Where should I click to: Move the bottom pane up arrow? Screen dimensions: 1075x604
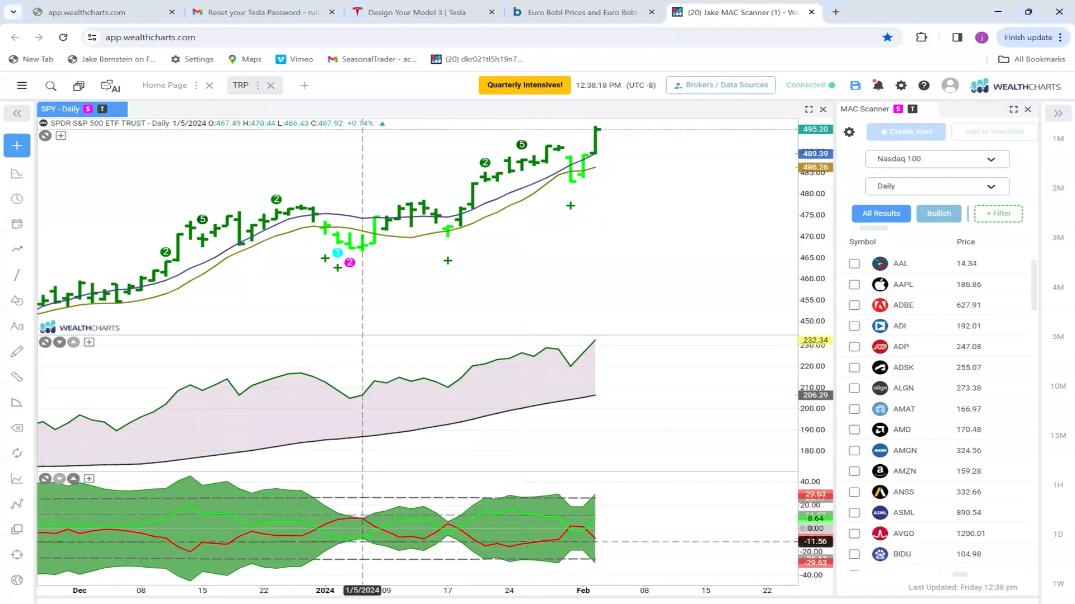[x=73, y=478]
